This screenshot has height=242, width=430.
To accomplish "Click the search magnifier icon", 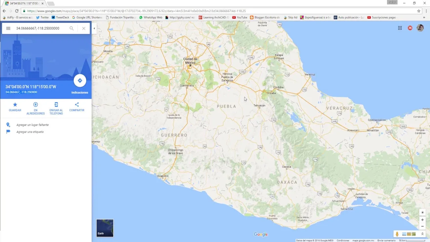I will [x=72, y=29].
